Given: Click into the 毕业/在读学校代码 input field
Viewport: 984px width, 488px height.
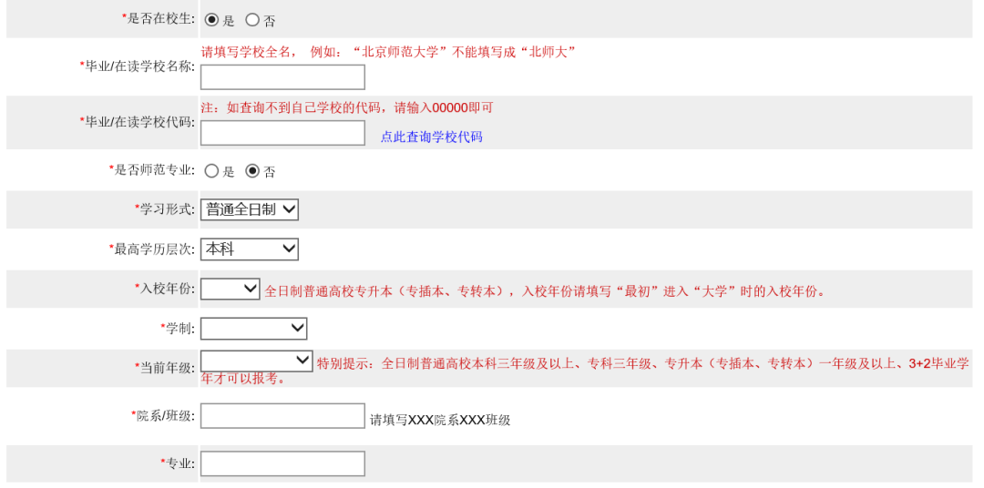Looking at the screenshot, I should point(282,133).
